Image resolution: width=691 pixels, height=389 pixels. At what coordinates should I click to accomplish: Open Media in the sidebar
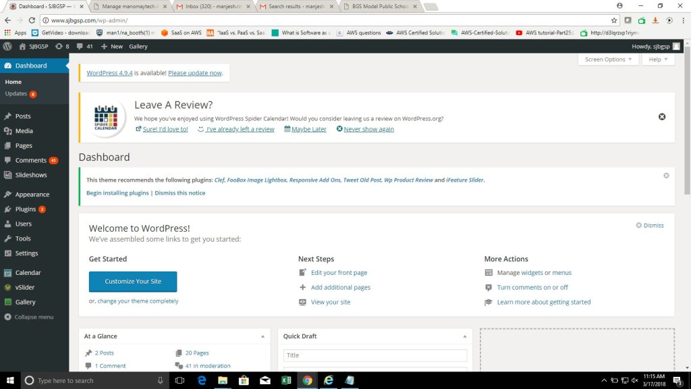[x=24, y=131]
